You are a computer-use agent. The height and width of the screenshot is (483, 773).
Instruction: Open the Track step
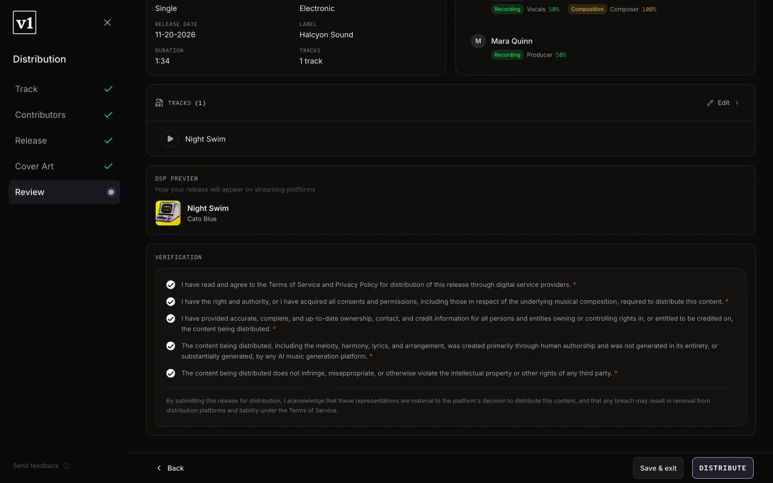[64, 89]
